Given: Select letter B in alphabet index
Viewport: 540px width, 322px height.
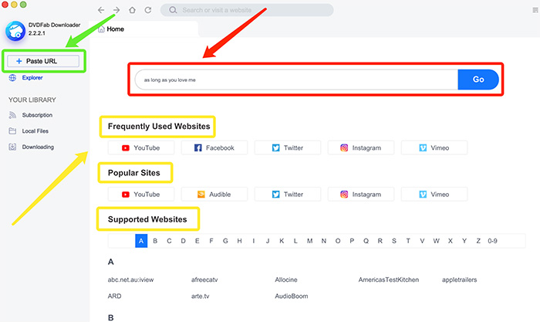Looking at the screenshot, I should (155, 241).
